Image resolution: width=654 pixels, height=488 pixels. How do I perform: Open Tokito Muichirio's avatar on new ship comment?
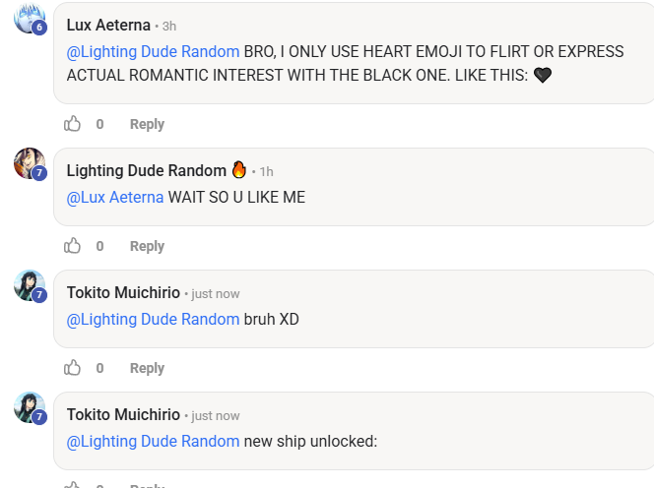tap(30, 407)
